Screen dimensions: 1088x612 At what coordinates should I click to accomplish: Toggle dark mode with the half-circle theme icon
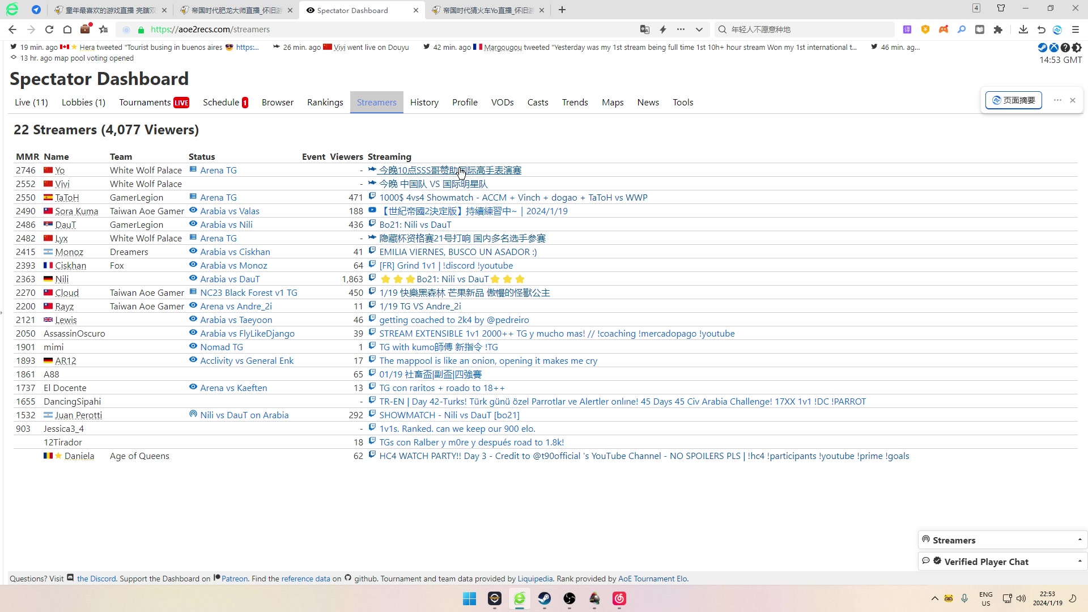point(1077,48)
